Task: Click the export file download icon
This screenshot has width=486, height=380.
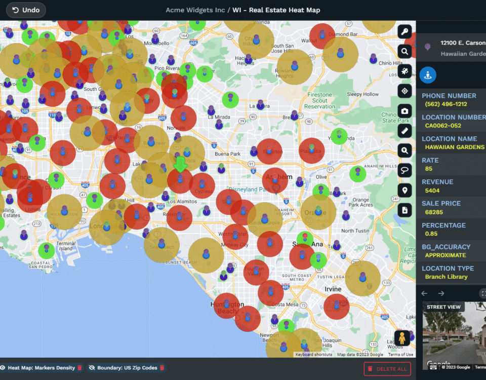Action: coord(404,210)
